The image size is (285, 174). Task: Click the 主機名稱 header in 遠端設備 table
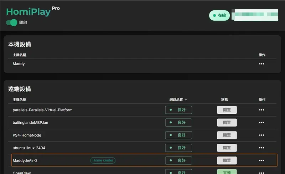20,99
